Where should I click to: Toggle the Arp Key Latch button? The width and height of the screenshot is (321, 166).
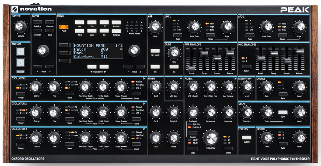(155, 51)
